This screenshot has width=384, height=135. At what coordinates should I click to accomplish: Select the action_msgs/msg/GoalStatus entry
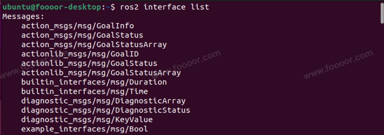coord(82,35)
